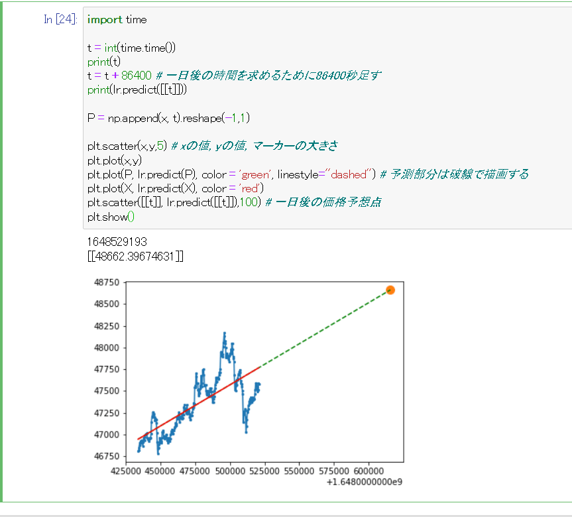The height and width of the screenshot is (517, 572).
Task: Click the y-axis label 48750
Action: [107, 282]
